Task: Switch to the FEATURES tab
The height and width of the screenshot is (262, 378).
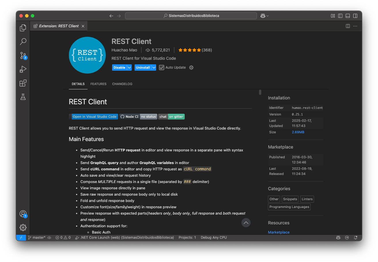Action: point(98,84)
